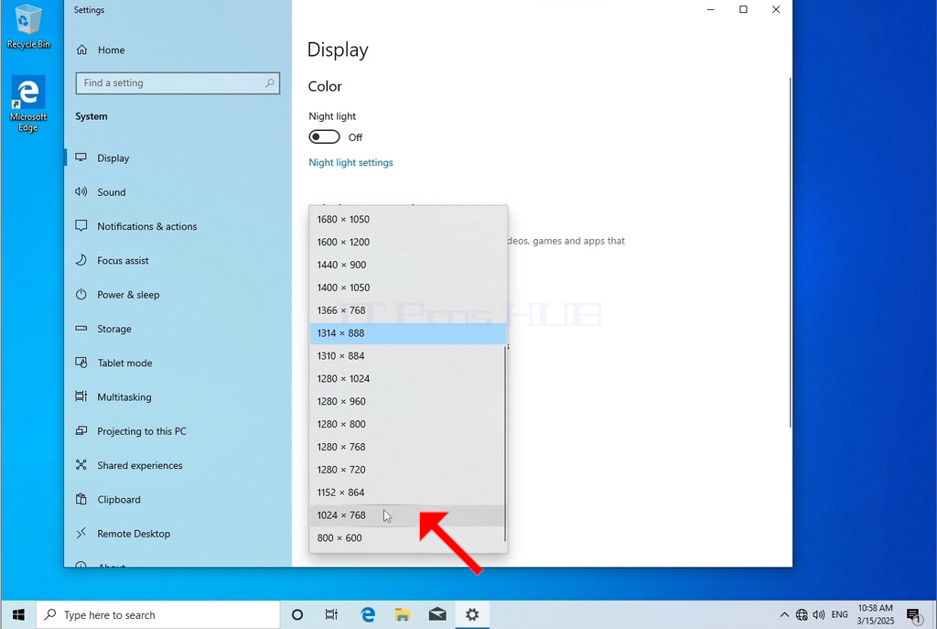Choose 1024 × 768 resolution option
Image resolution: width=937 pixels, height=629 pixels.
point(407,515)
